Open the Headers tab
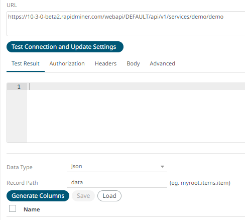The image size is (245, 220). pos(105,63)
